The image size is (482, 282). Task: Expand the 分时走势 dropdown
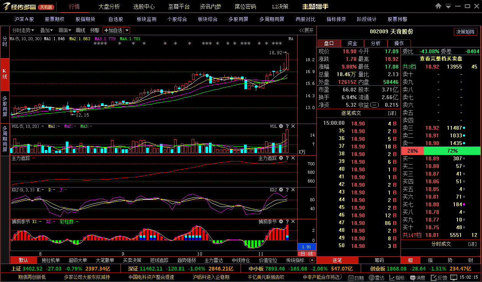[x=23, y=30]
